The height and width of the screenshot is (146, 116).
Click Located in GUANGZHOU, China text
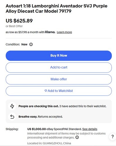[x=49, y=143]
